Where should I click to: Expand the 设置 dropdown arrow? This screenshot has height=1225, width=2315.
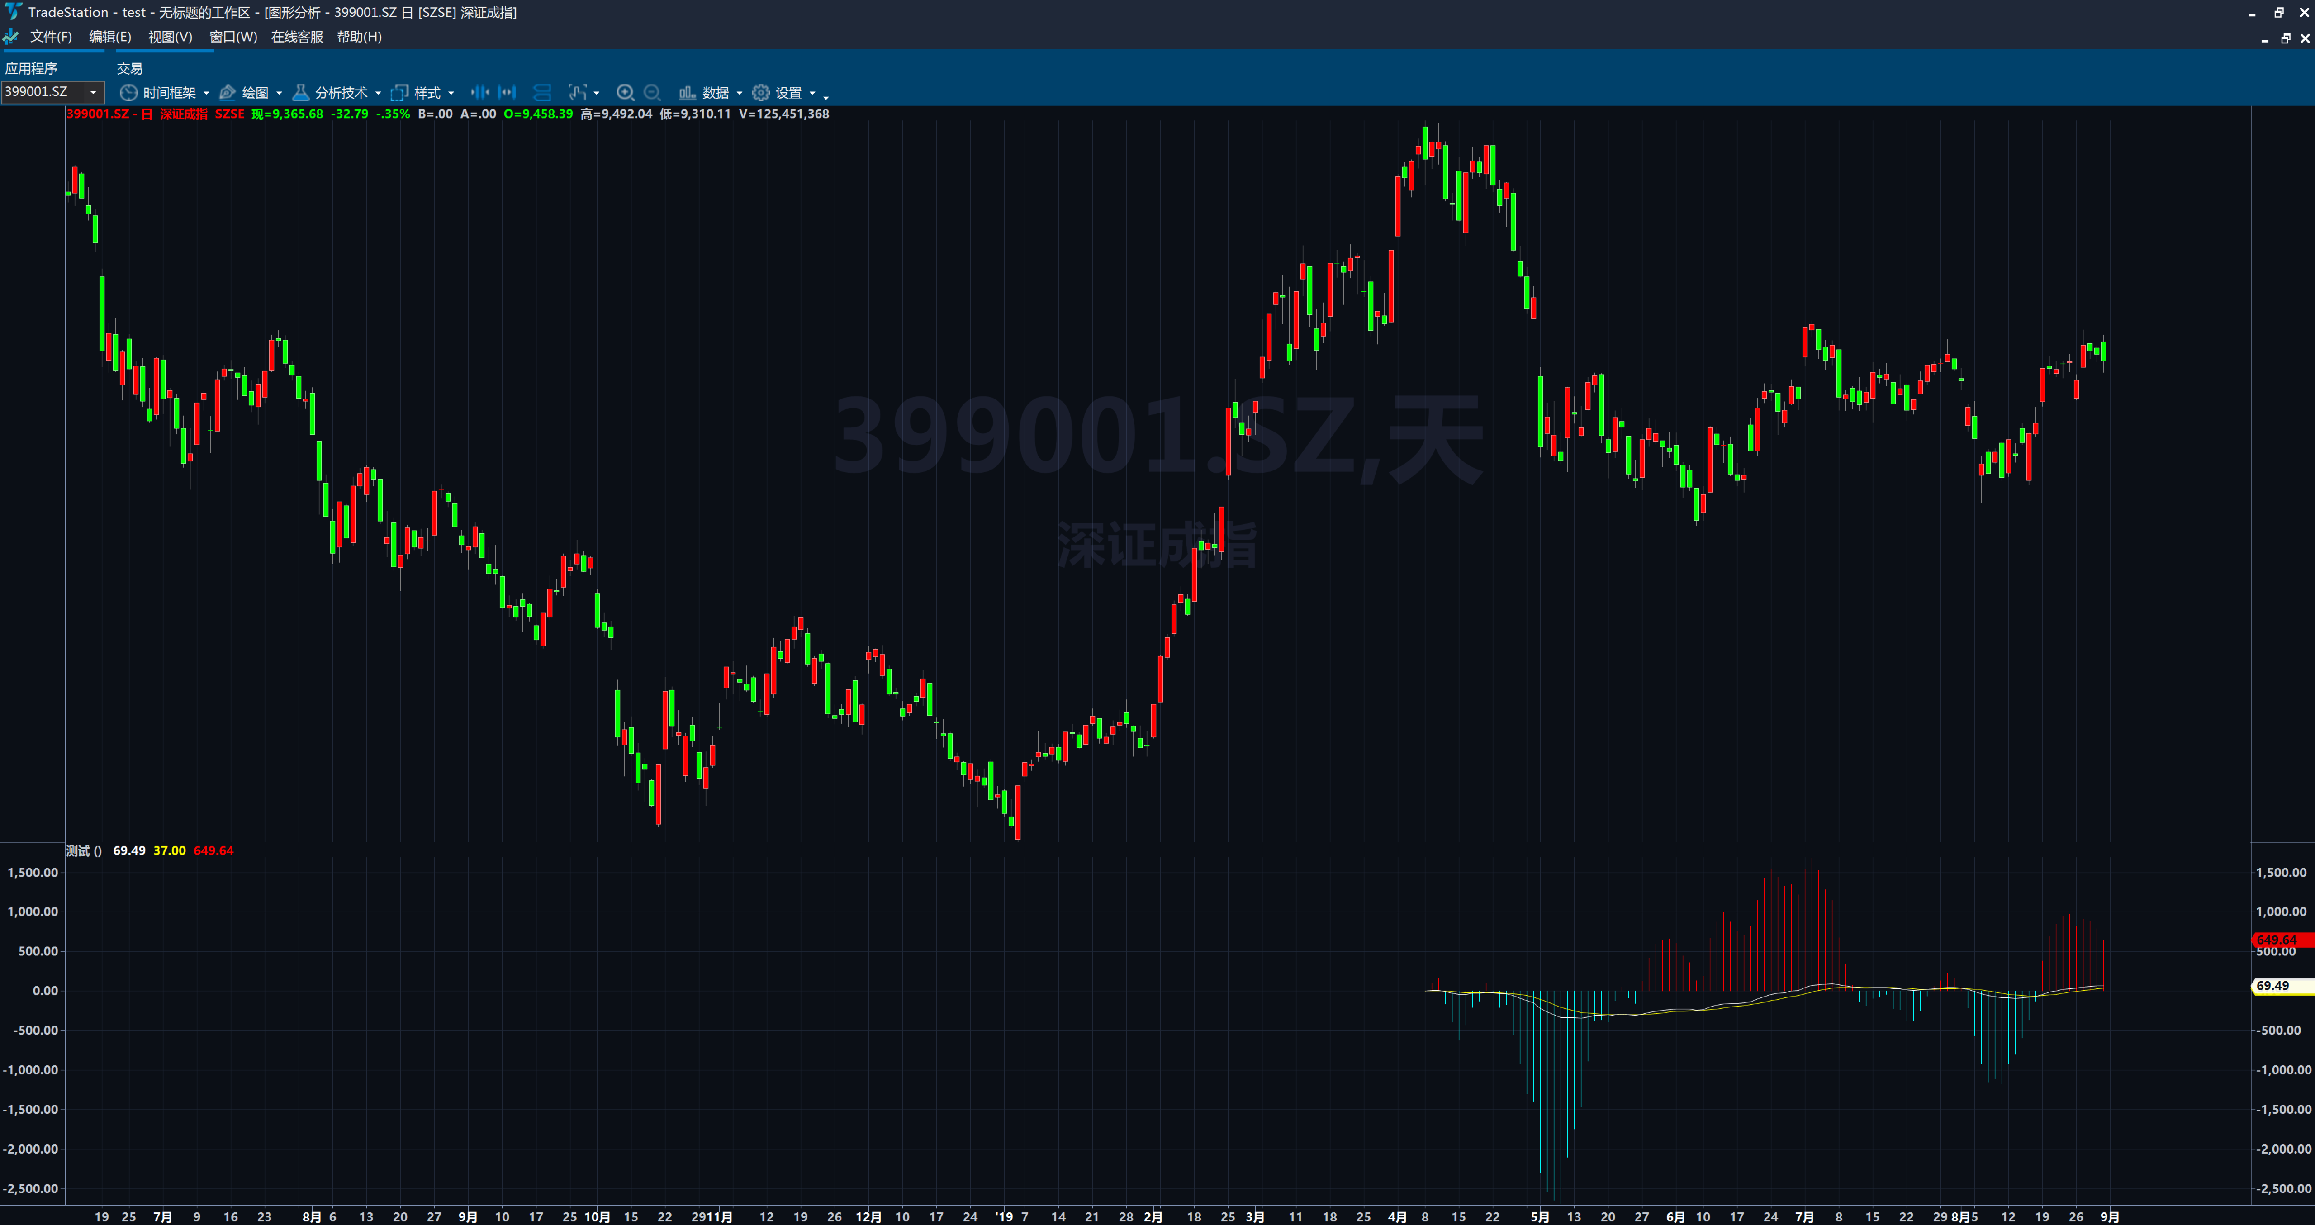[812, 94]
